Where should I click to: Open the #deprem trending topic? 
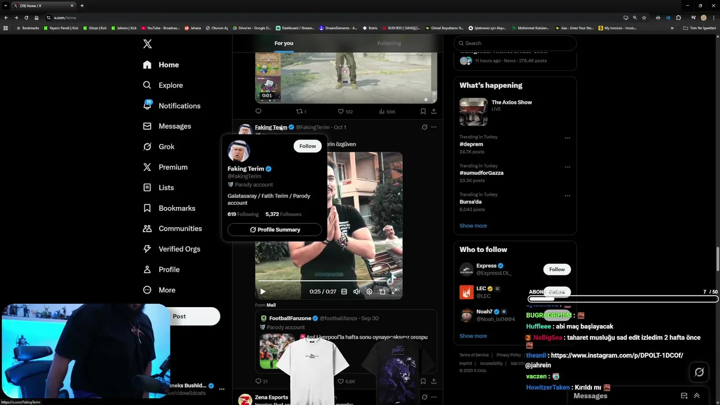471,144
